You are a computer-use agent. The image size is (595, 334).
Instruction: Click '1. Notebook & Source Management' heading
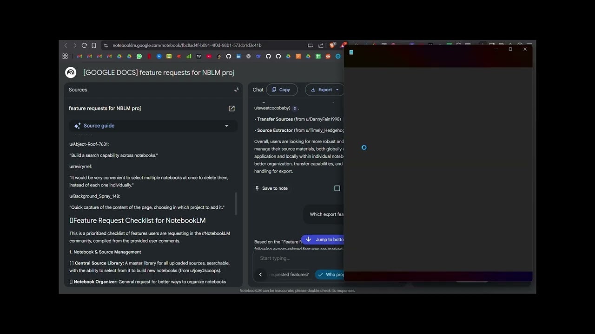tap(105, 252)
